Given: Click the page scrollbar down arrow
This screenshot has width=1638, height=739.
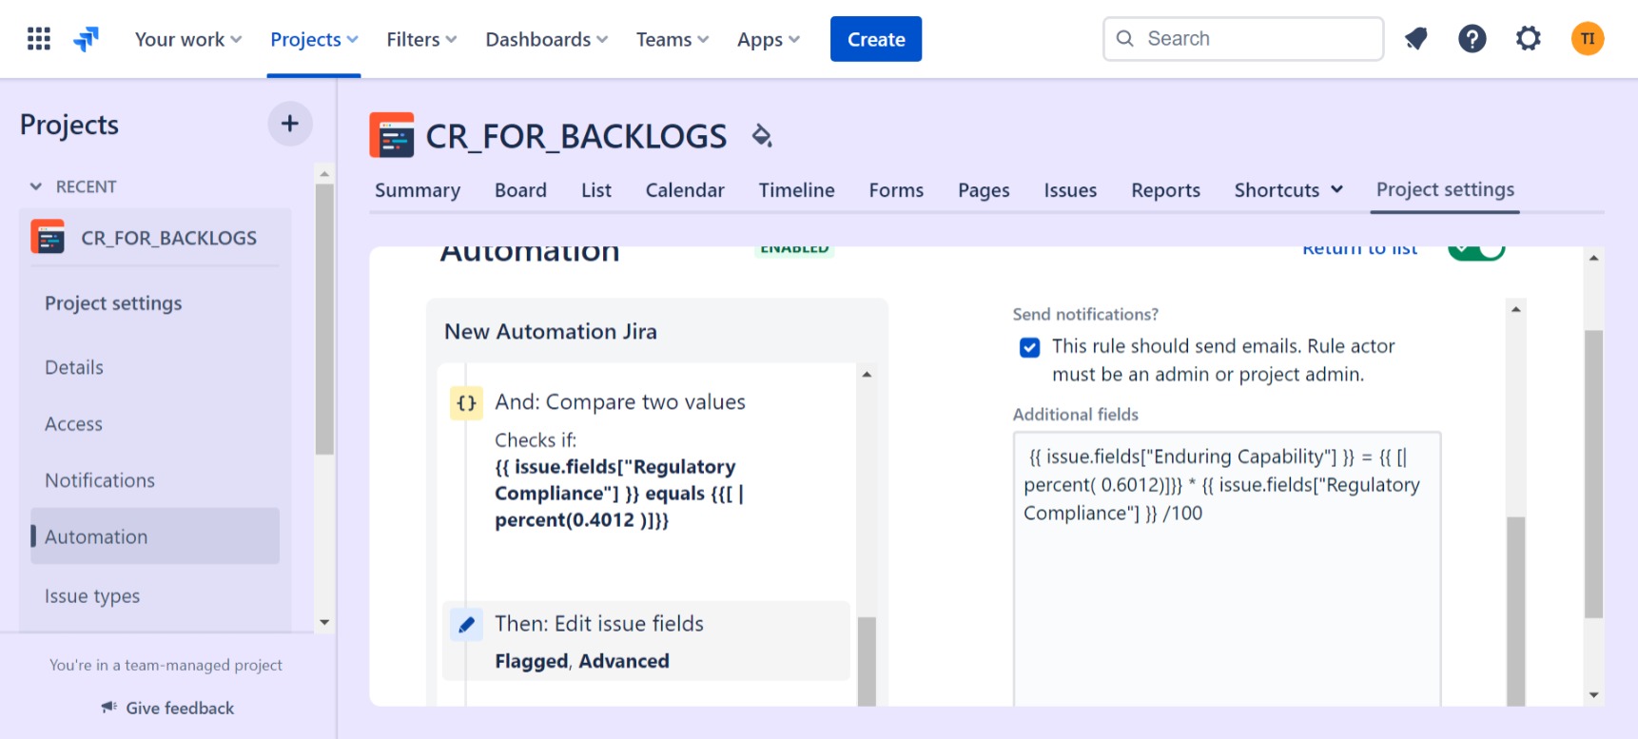Looking at the screenshot, I should [x=1594, y=695].
